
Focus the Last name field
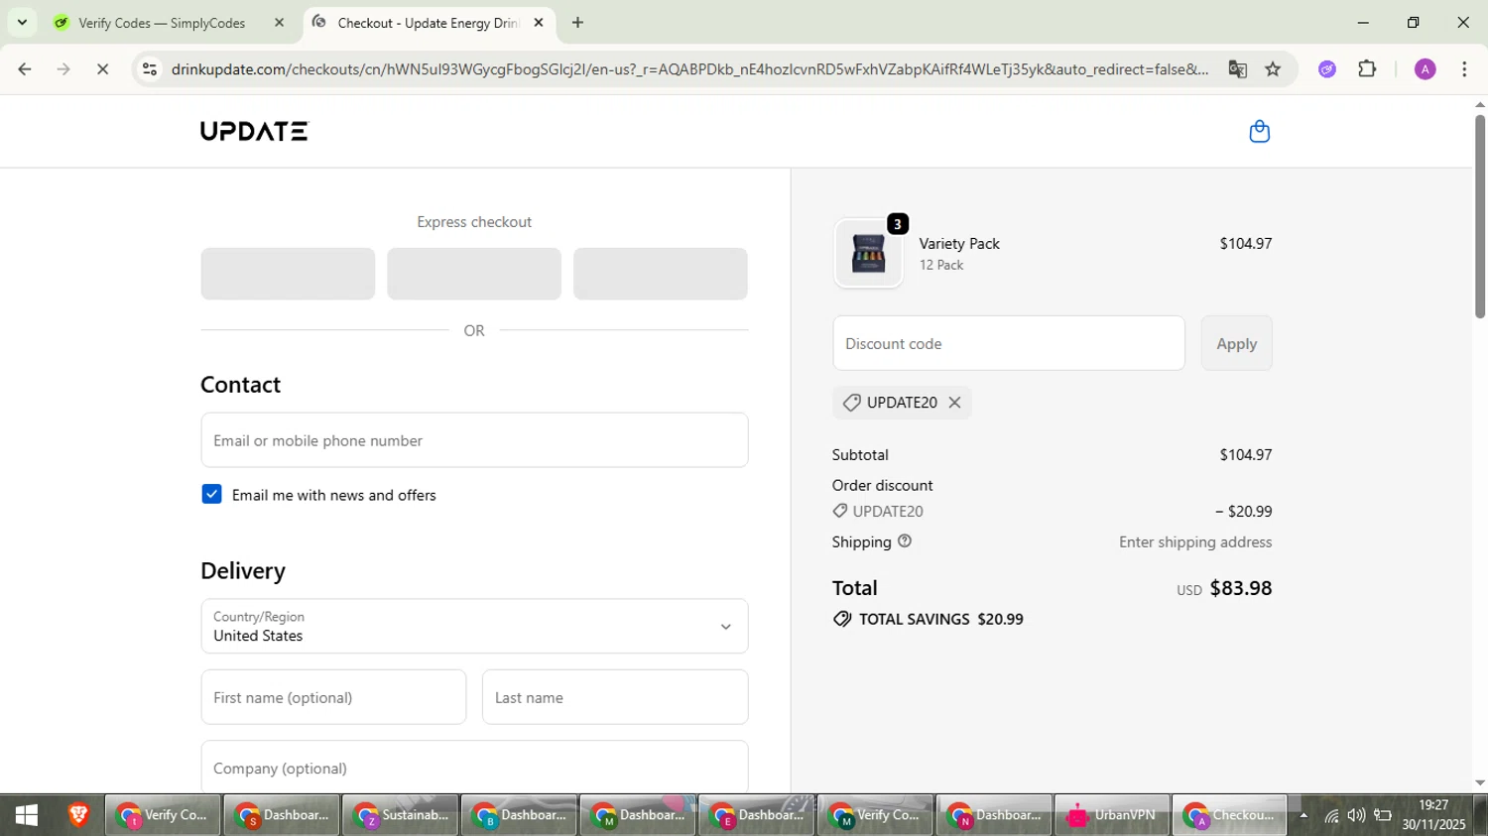[x=615, y=697]
